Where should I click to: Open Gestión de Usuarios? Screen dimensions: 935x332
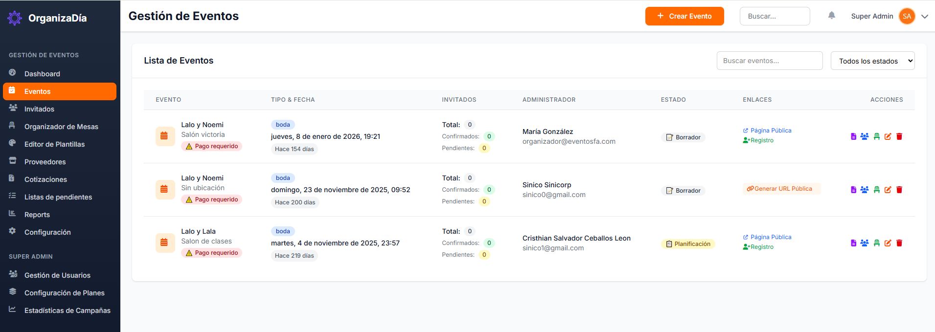pos(60,275)
